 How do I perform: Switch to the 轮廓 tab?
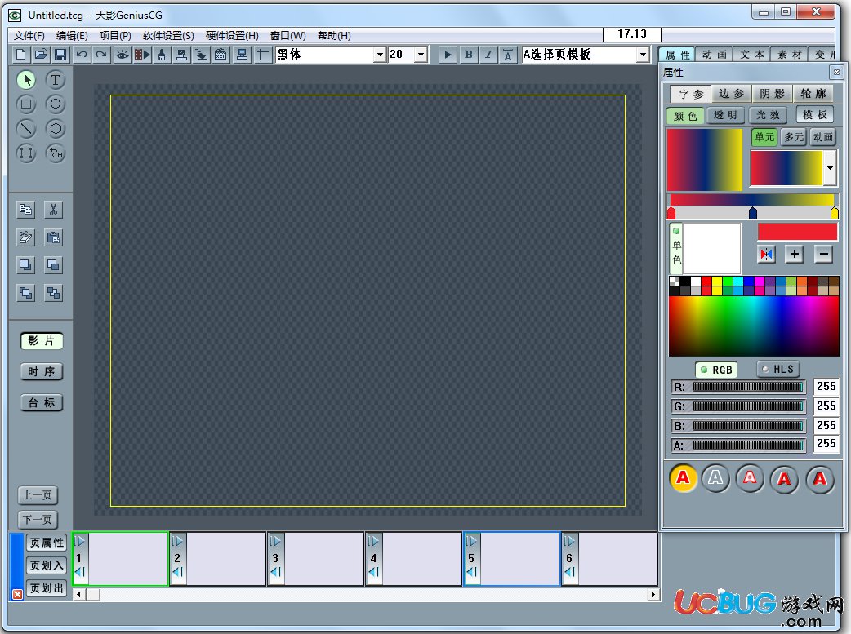pos(813,94)
